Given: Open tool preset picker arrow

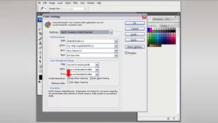Looking at the screenshot, I should click(45, 9).
